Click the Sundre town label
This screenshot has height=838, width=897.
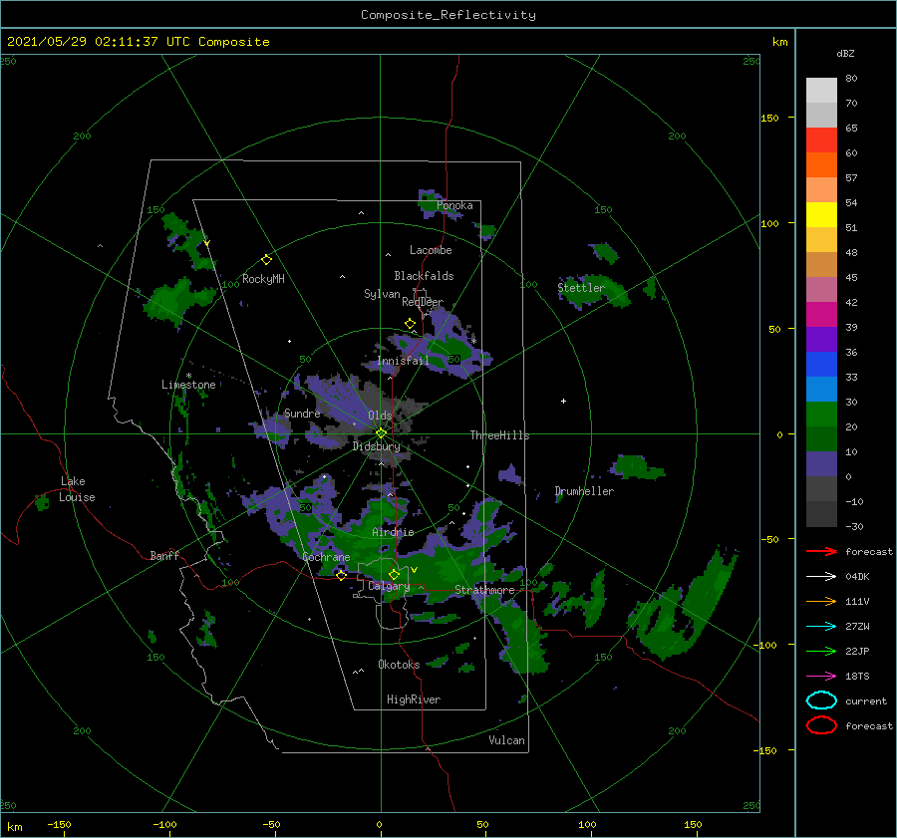(302, 413)
